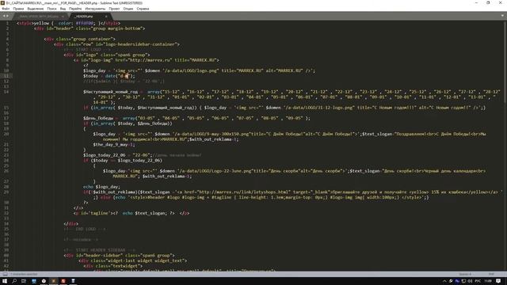Open the notification center icon
The image size is (507, 285).
(x=498, y=281)
